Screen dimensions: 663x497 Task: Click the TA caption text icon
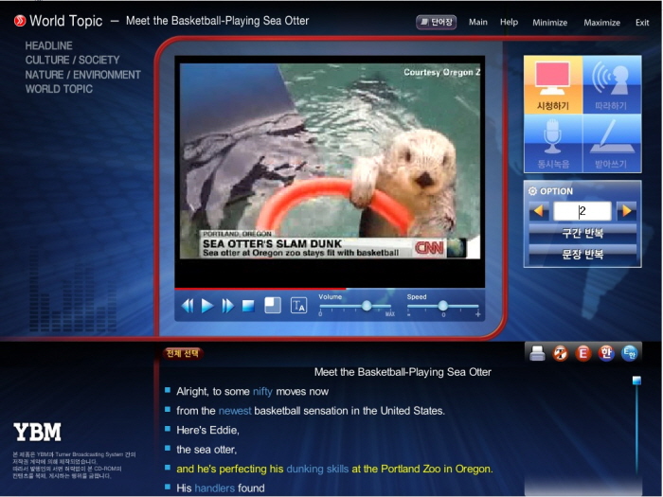298,305
